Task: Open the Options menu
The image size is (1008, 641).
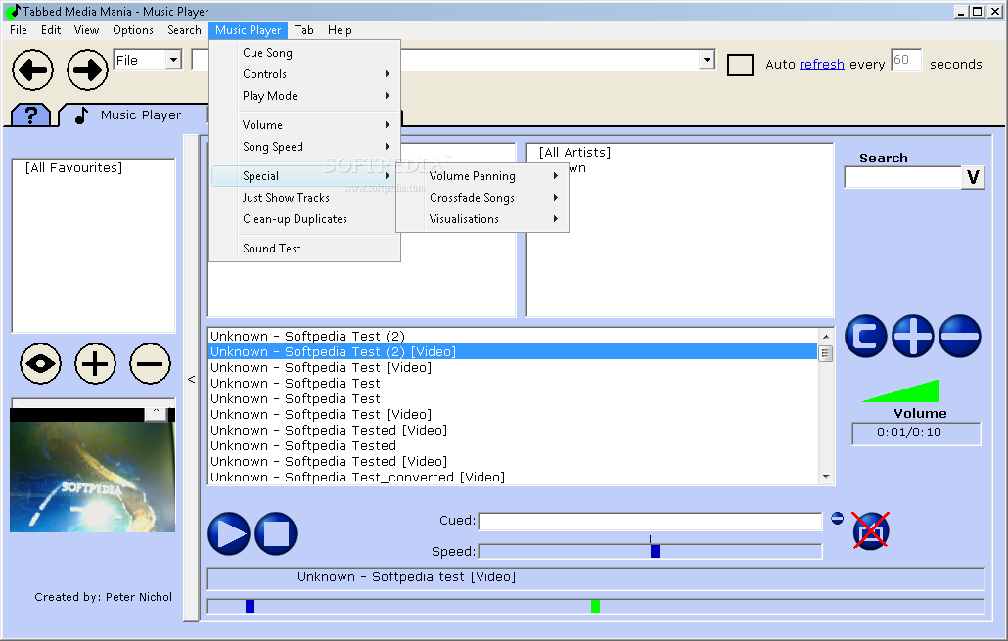Action: (x=133, y=30)
